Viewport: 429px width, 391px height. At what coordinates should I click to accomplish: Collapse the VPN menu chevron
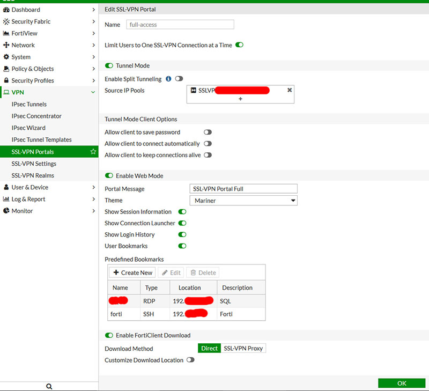point(93,92)
